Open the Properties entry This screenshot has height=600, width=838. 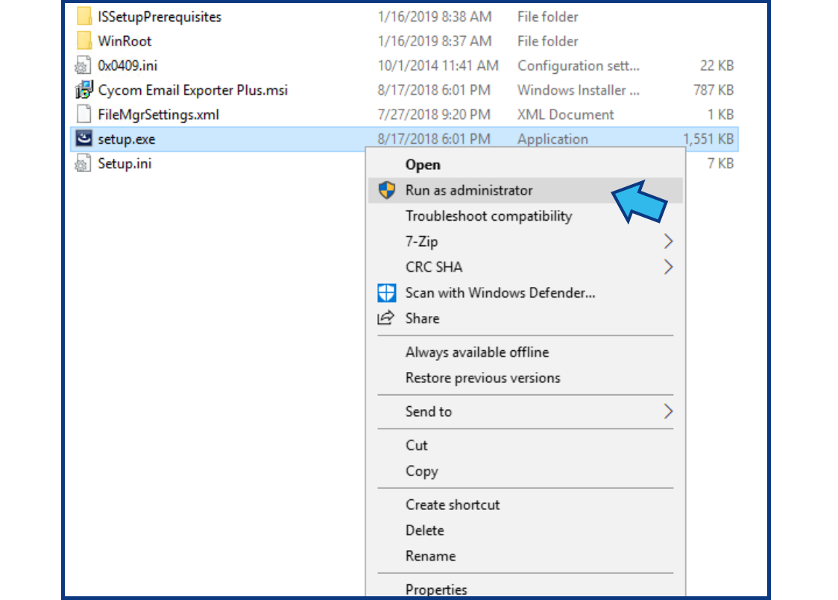point(436,590)
